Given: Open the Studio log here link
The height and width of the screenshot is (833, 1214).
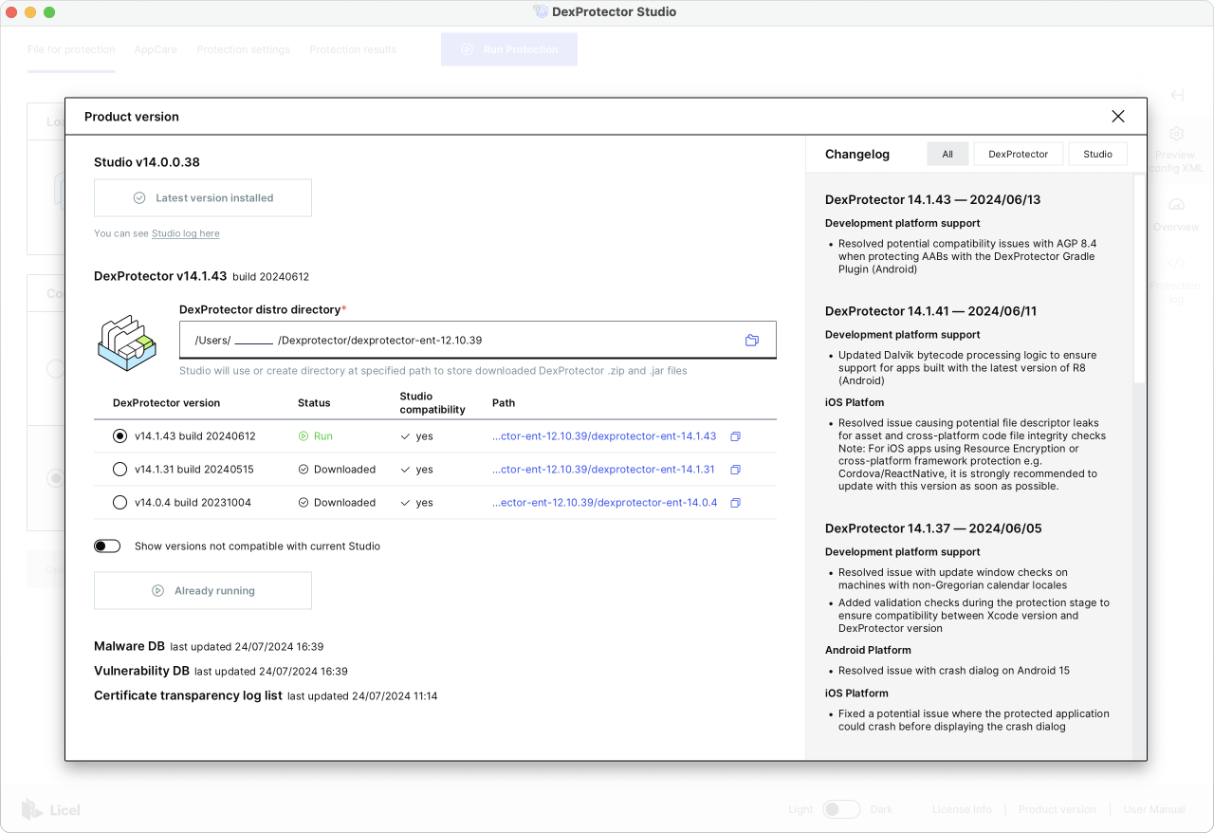Looking at the screenshot, I should [186, 233].
